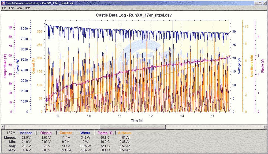The width and height of the screenshot is (268, 154).
Task: Open the Edit menu
Action: coord(11,8)
